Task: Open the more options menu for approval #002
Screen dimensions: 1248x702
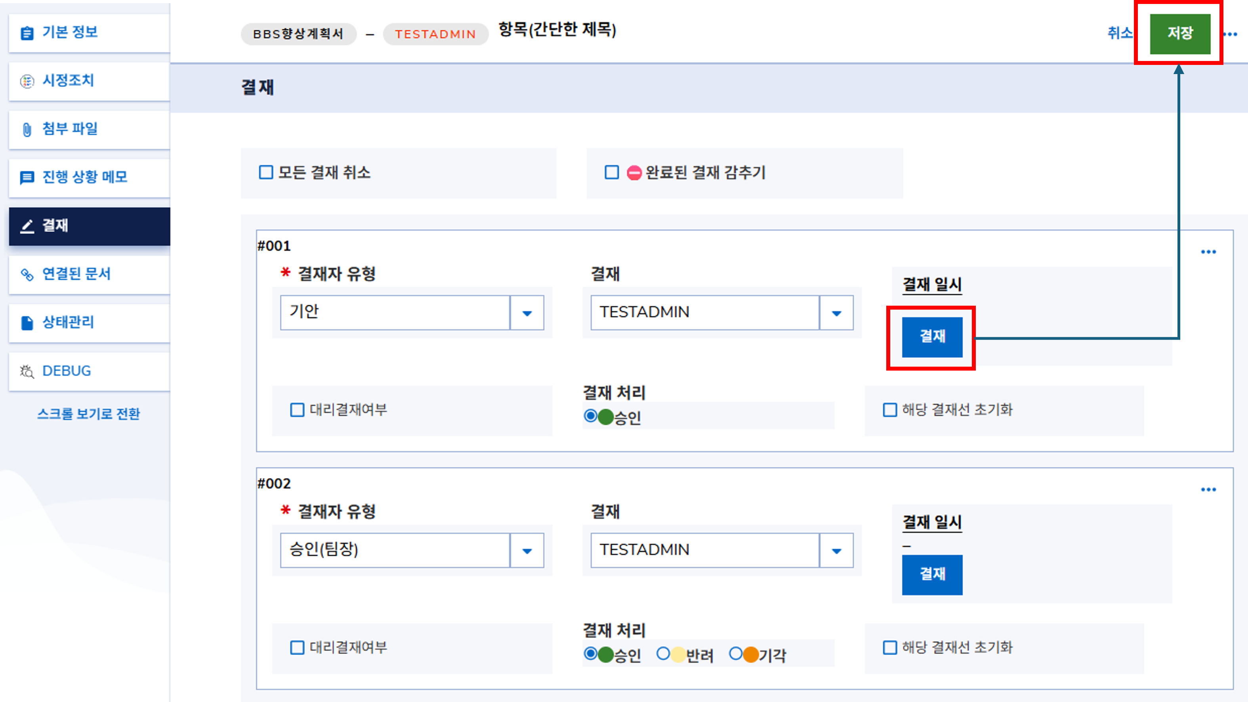Action: [x=1208, y=489]
